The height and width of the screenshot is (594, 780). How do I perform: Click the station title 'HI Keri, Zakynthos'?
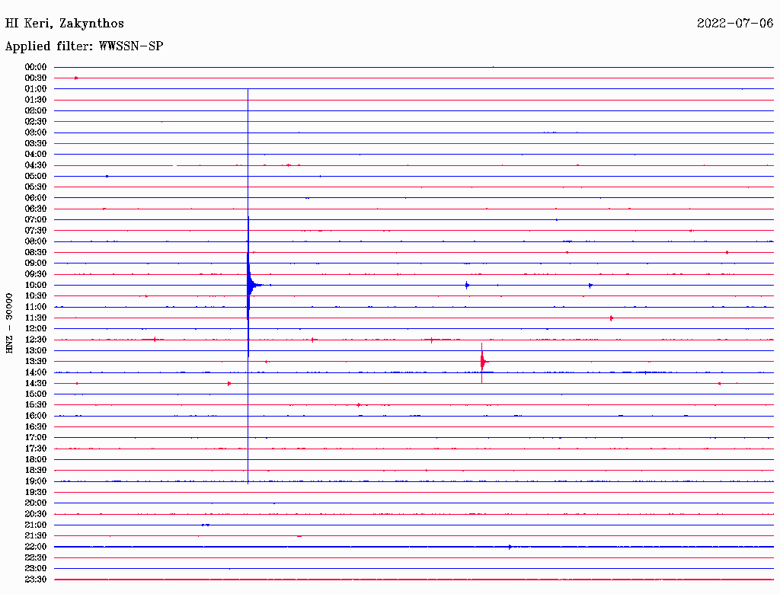pos(65,24)
